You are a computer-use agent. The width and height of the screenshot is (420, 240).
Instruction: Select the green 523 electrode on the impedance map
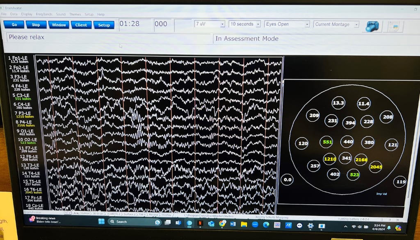coord(354,174)
